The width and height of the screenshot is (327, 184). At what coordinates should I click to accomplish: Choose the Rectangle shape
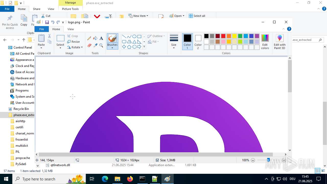tap(139, 37)
